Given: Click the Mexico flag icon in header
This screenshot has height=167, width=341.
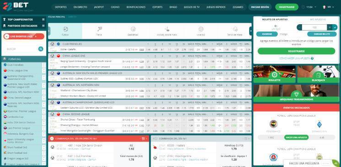Looking at the screenshot, I should tap(324, 7).
